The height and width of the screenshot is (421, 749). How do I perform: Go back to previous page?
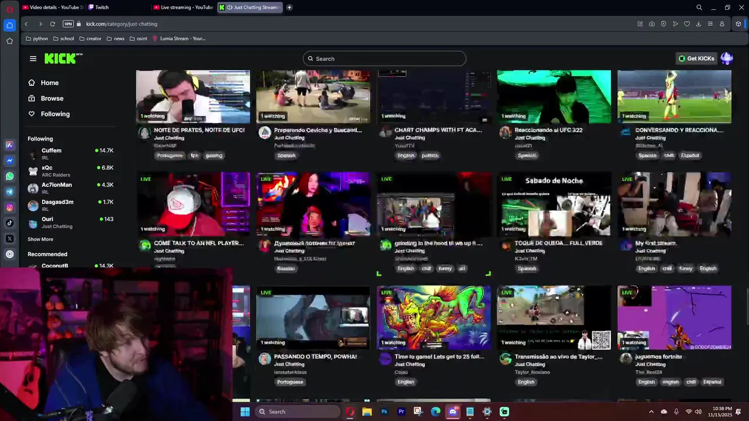[26, 24]
